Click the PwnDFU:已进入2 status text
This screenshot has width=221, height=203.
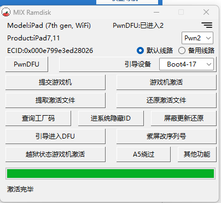[138, 26]
